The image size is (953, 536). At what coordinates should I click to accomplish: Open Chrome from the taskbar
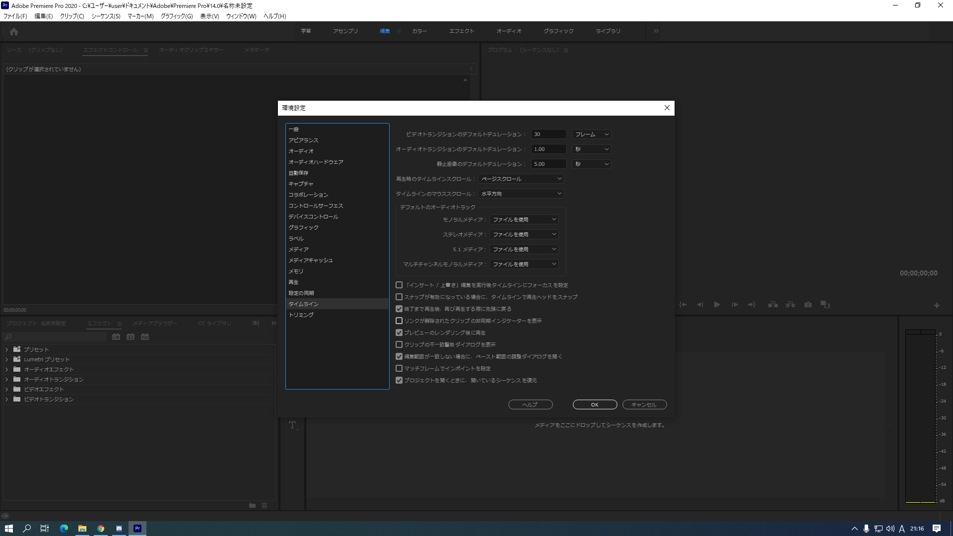click(101, 529)
